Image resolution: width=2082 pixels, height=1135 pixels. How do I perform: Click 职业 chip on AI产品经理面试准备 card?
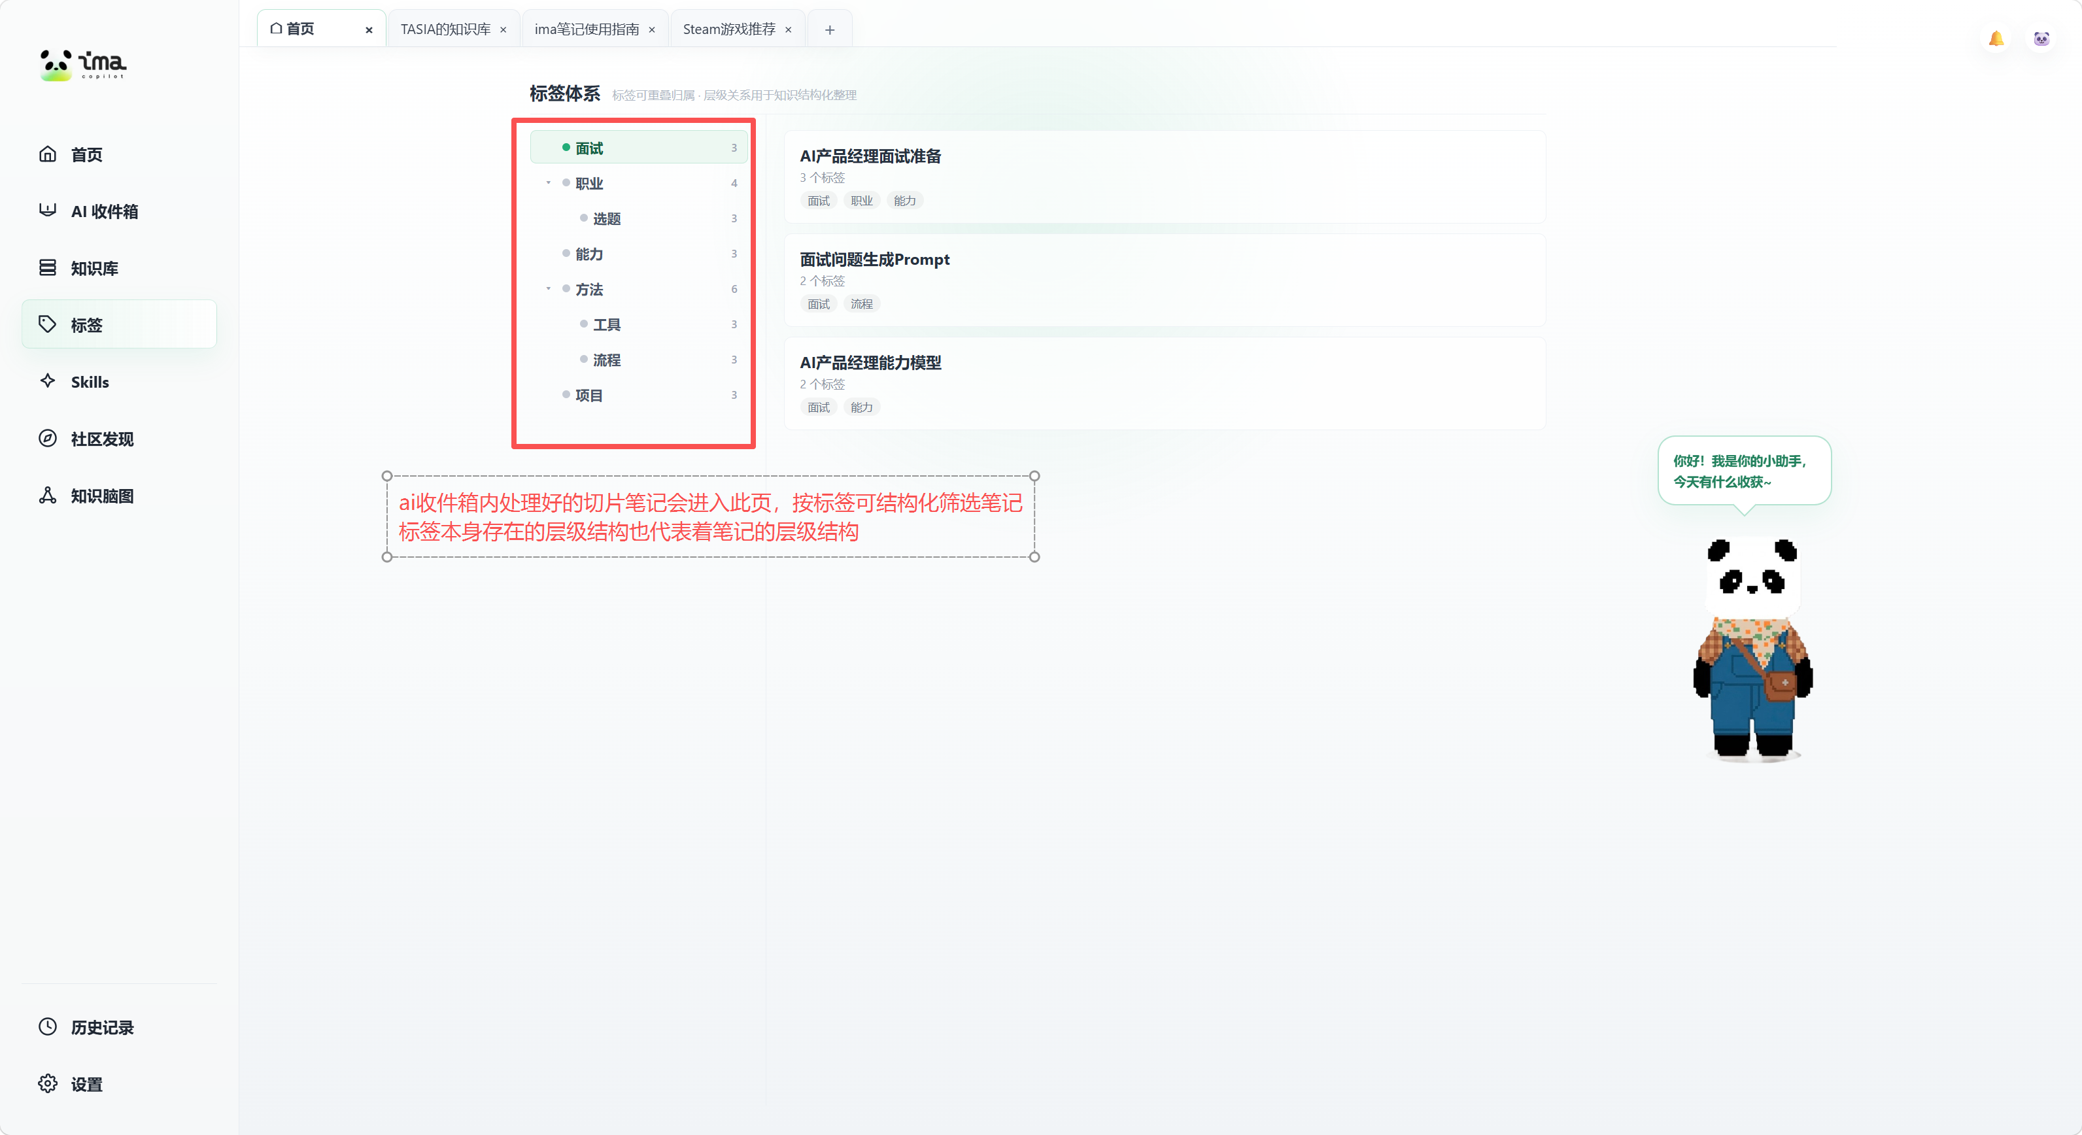(861, 200)
